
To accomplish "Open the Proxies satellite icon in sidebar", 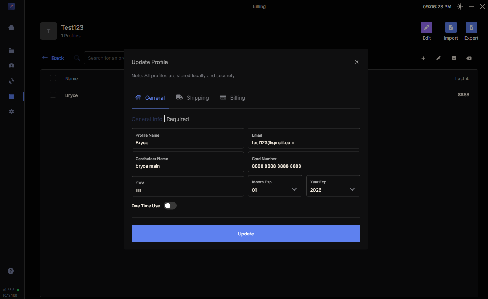I will coord(11,81).
